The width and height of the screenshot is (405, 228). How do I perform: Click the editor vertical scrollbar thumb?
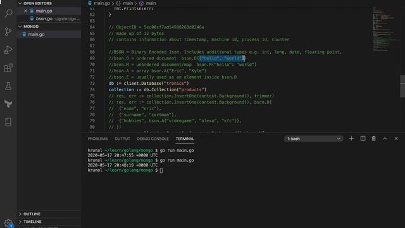pyautogui.click(x=402, y=86)
